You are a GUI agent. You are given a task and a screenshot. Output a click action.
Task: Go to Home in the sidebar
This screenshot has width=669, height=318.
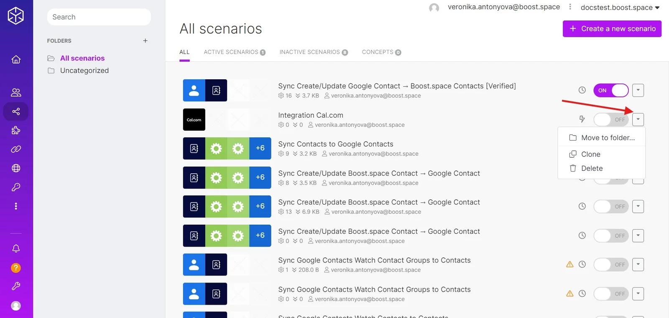click(16, 59)
